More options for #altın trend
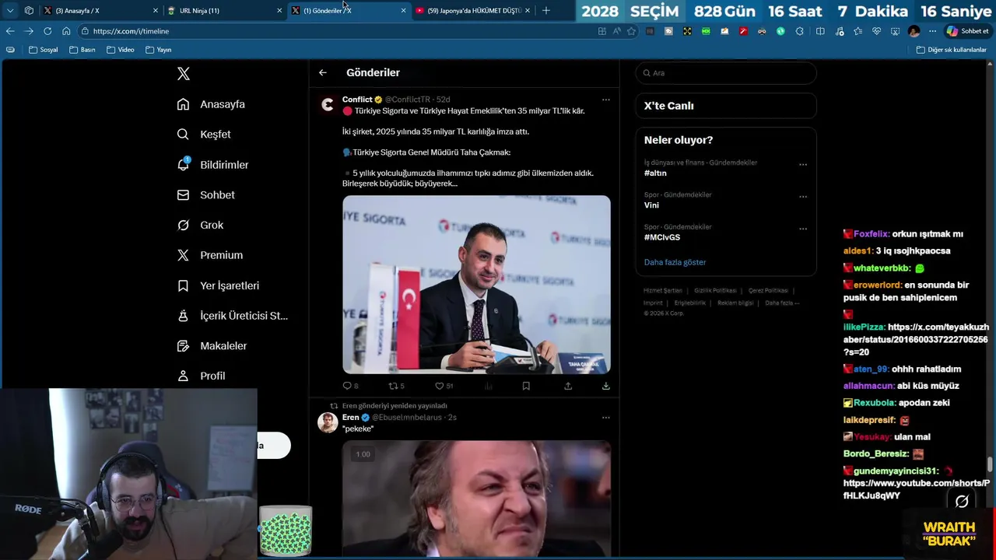This screenshot has width=996, height=560. point(803,165)
